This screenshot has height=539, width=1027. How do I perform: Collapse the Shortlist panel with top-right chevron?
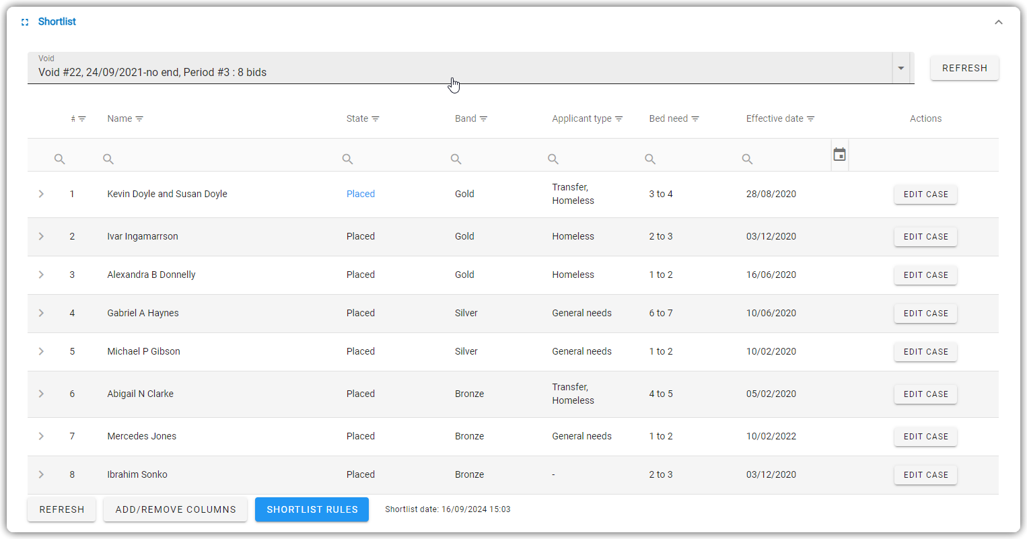[x=999, y=22]
